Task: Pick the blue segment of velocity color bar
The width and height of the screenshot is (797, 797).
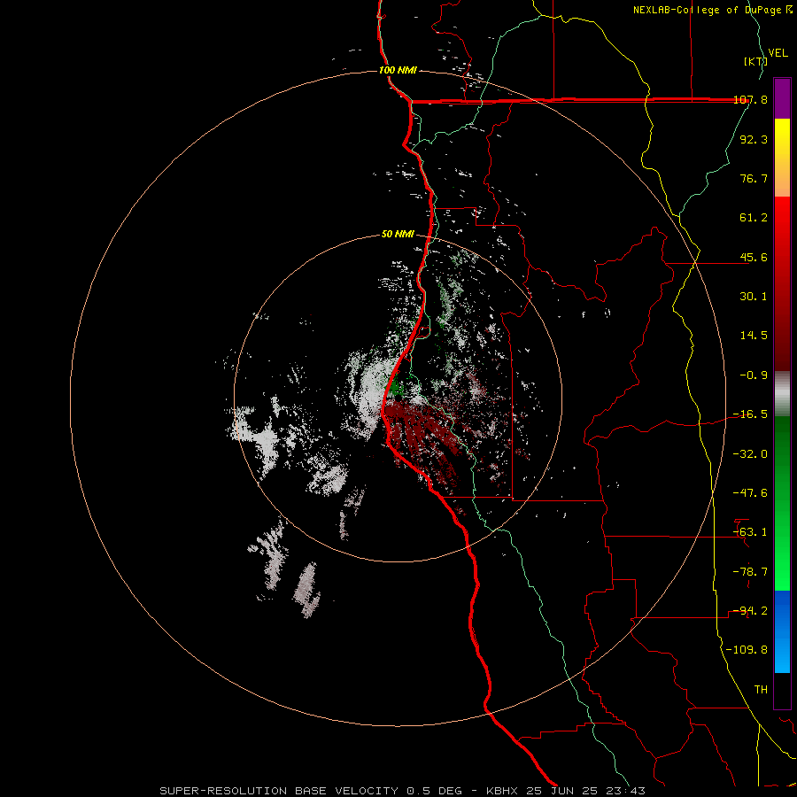Action: (782, 631)
